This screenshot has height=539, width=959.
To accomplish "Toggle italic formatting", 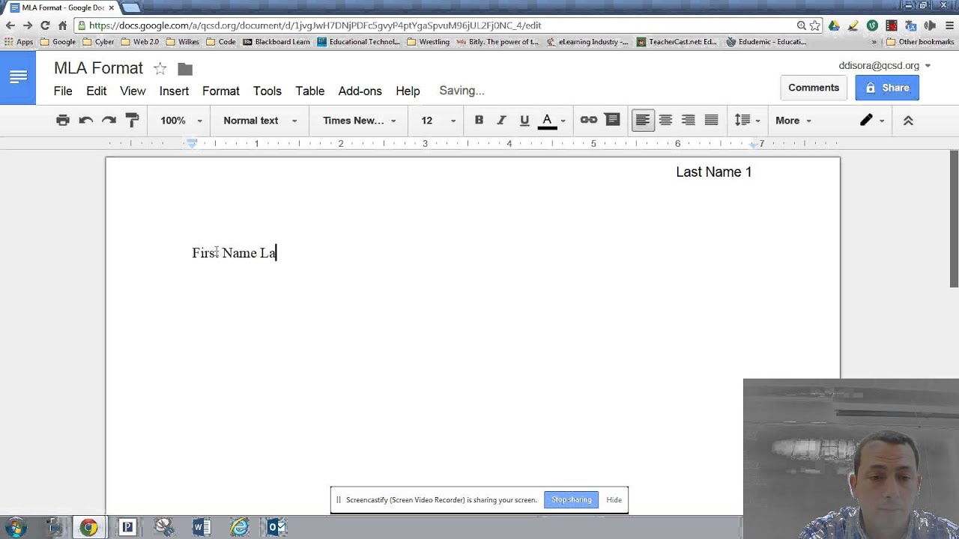I will click(x=501, y=121).
